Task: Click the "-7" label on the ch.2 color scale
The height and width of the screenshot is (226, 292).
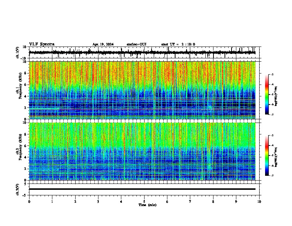Action: 272,175
